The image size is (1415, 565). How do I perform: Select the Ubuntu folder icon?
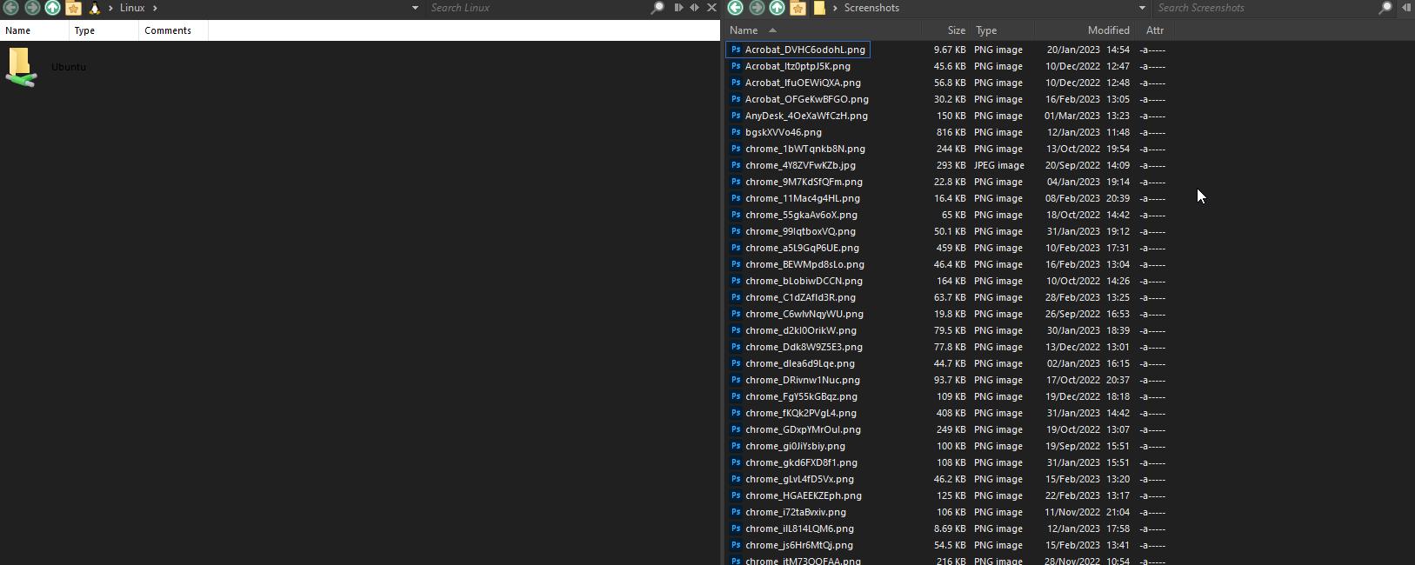click(x=21, y=67)
